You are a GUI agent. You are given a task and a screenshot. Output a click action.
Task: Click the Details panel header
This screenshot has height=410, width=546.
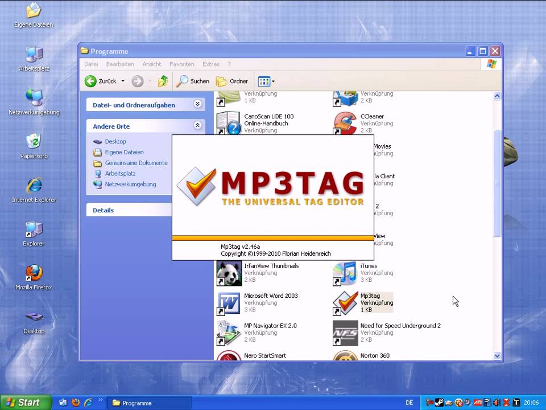129,210
